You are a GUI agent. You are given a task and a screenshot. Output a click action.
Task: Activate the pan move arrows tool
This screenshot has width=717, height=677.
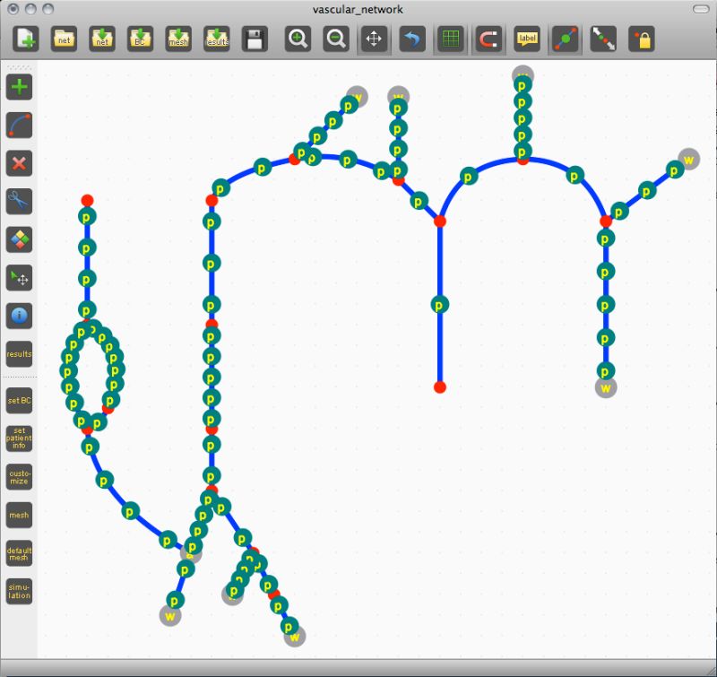coord(374,39)
